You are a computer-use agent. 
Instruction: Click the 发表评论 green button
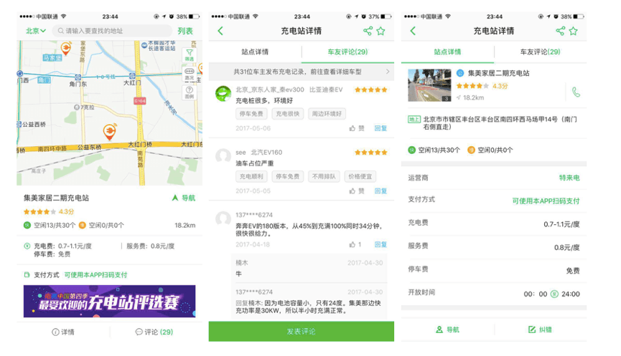click(x=302, y=331)
